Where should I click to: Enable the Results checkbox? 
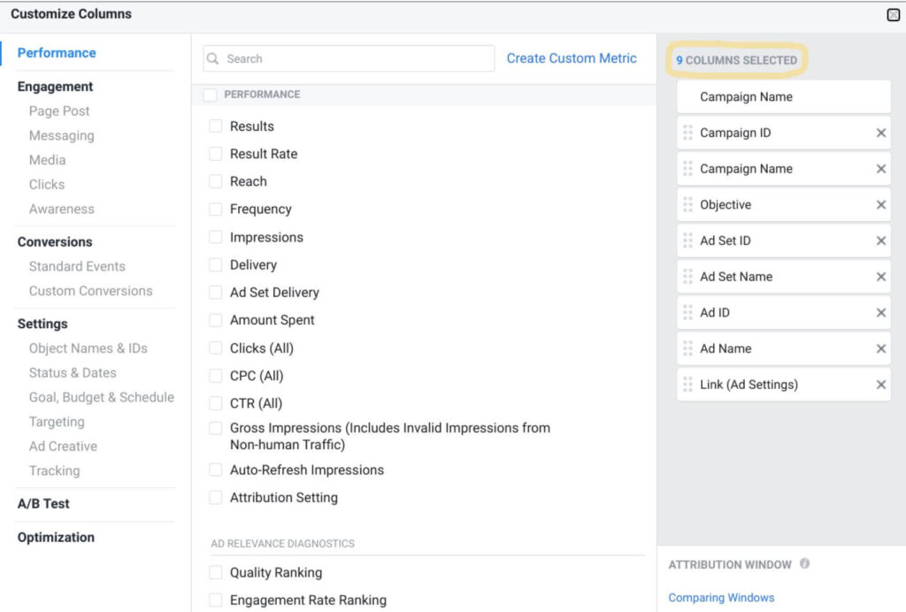click(215, 126)
